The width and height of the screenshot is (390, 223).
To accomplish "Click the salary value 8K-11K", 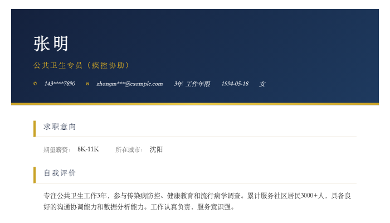I will coord(88,149).
